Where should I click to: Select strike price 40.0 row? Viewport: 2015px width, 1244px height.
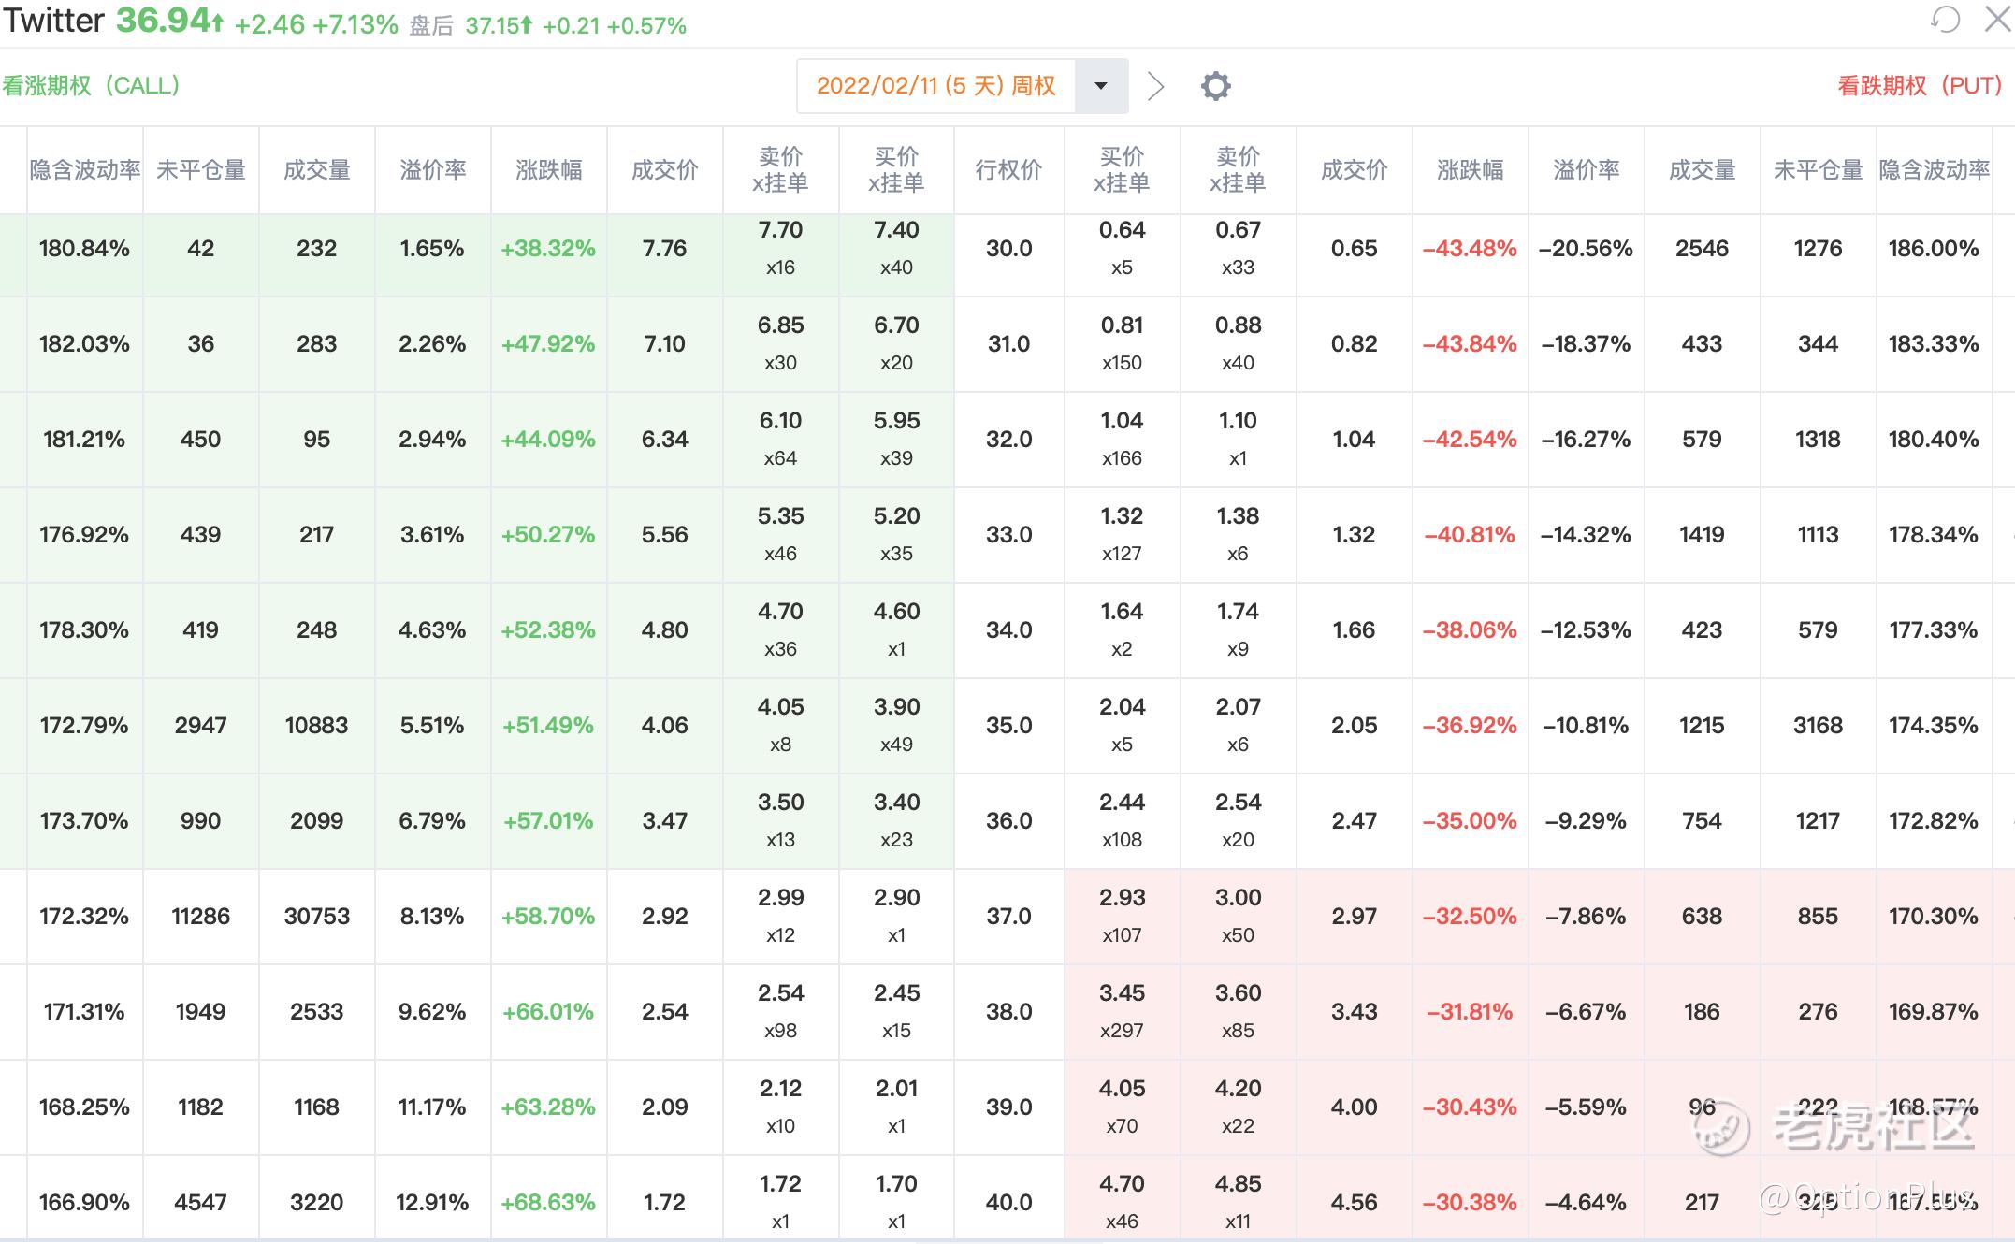(1008, 1203)
